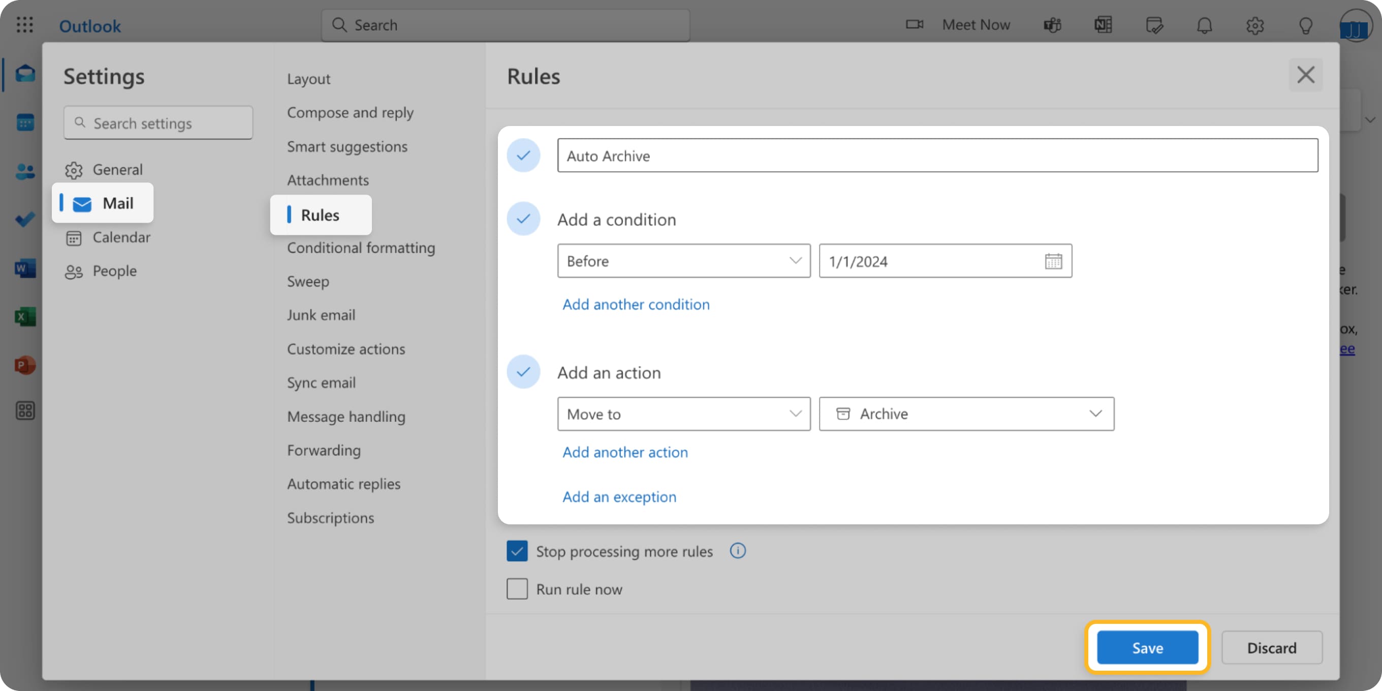Enable the Run rule now checkbox
The width and height of the screenshot is (1382, 691).
point(517,588)
